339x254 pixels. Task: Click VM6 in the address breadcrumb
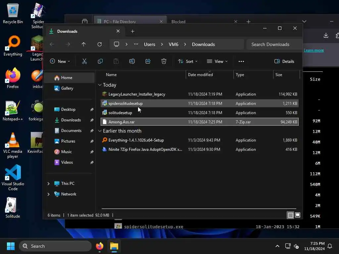tap(173, 44)
